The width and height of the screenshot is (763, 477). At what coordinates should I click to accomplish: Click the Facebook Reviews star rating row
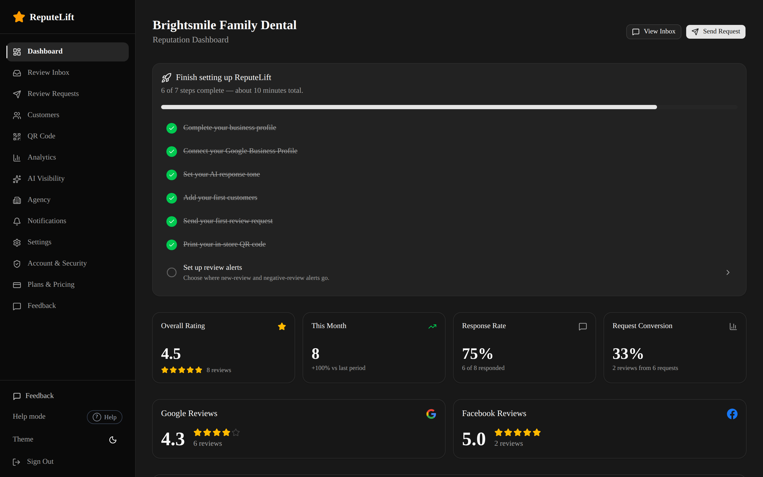[x=518, y=432]
